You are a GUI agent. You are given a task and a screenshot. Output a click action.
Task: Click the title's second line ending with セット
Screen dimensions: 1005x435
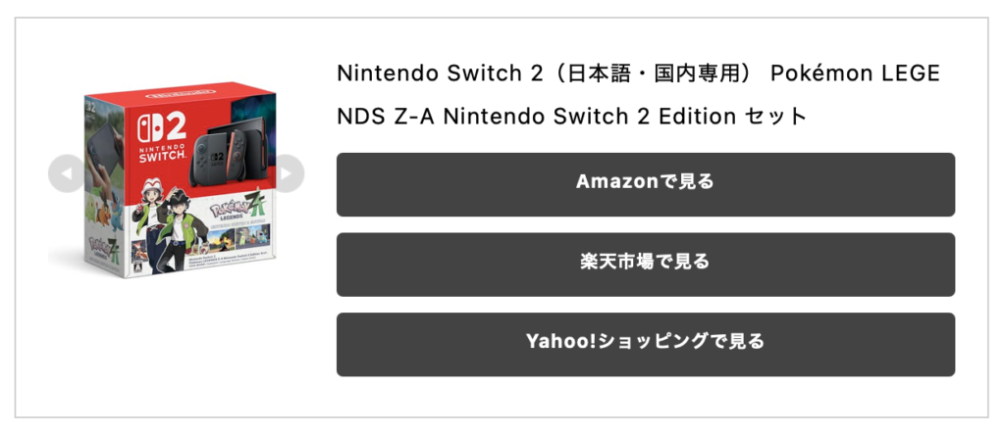tap(571, 117)
